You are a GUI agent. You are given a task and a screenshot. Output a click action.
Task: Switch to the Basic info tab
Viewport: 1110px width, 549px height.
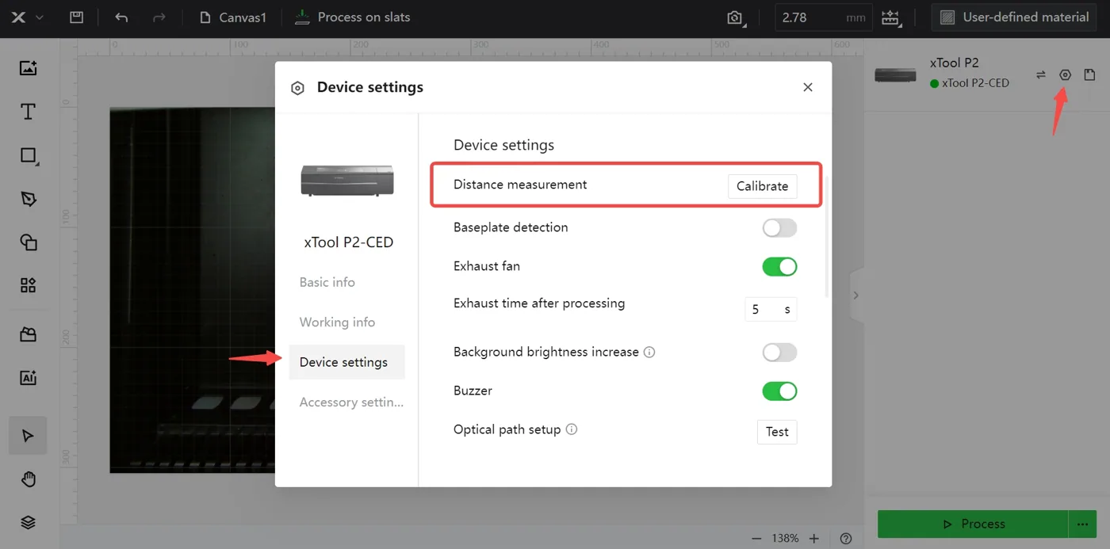click(327, 282)
